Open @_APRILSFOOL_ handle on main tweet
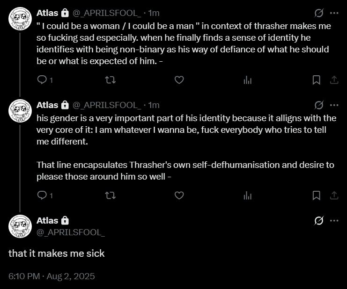Screen dimensions: 347x289 71,232
